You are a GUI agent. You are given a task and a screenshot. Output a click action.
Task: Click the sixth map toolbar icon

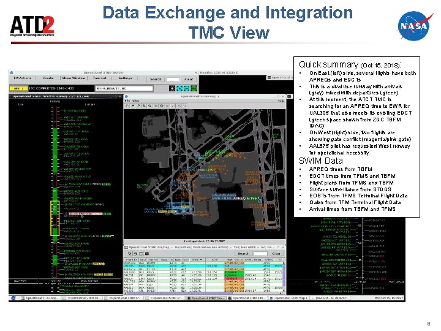(156, 106)
